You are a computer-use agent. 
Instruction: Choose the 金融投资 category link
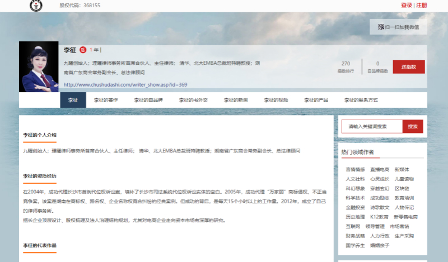(x=355, y=207)
